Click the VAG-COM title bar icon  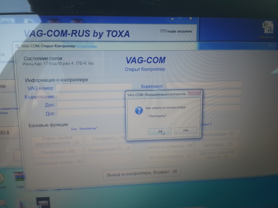pos(17,46)
